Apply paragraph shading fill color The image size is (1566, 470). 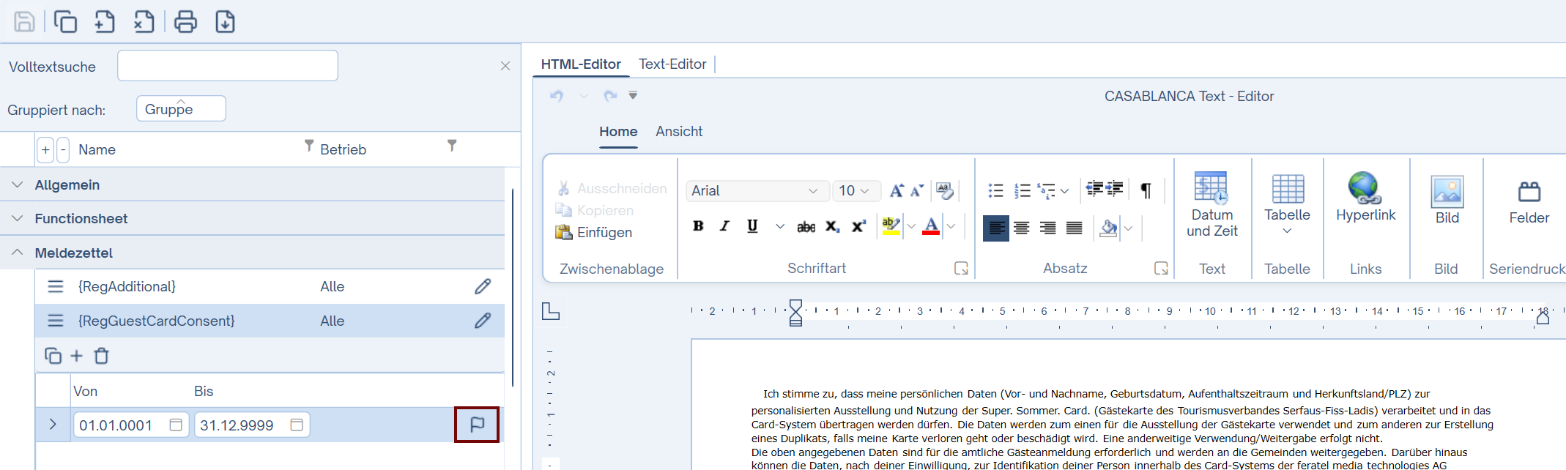click(1108, 228)
